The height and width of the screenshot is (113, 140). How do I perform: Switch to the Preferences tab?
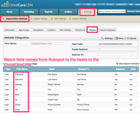click(80, 30)
